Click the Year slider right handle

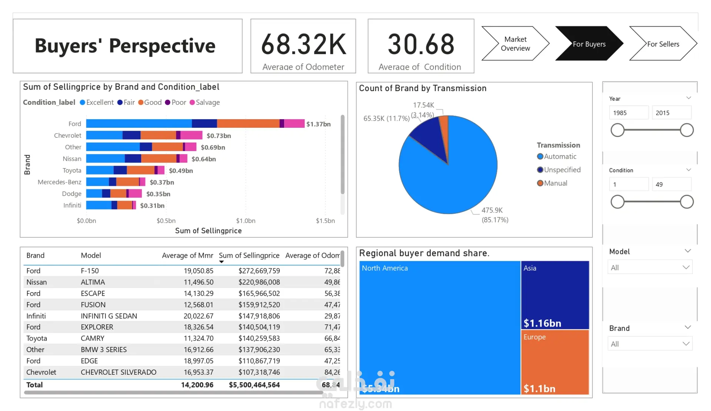click(x=687, y=130)
